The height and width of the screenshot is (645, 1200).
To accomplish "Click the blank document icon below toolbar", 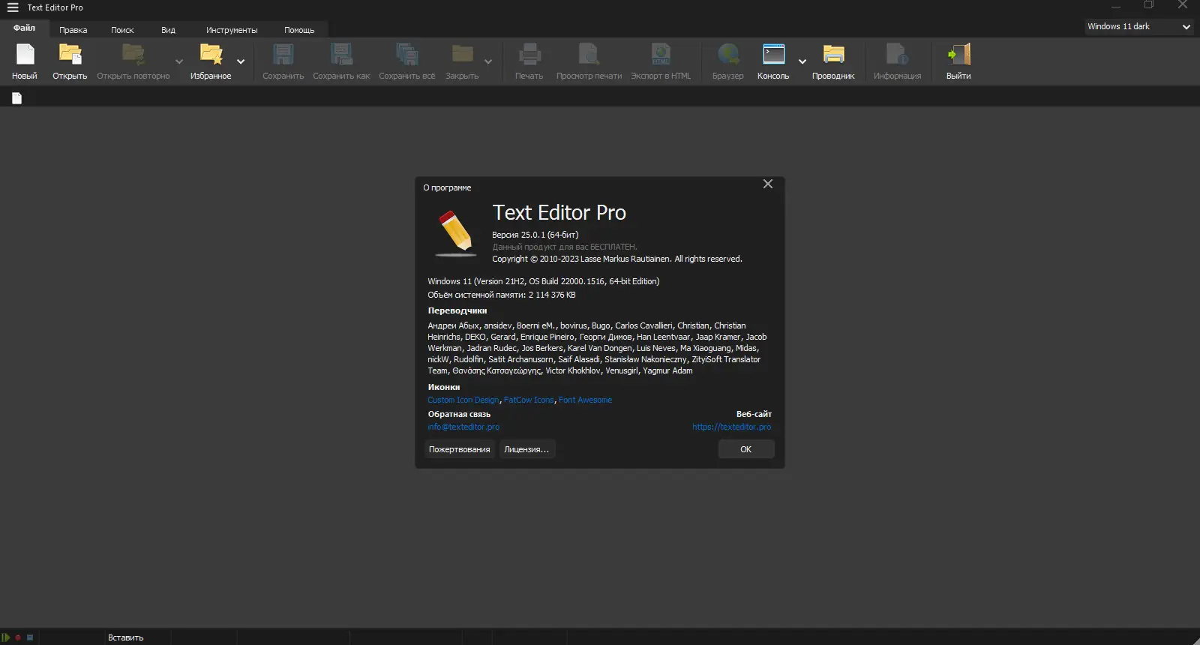I will click(16, 98).
